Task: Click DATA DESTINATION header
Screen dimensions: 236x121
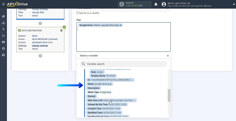Action: (31, 30)
